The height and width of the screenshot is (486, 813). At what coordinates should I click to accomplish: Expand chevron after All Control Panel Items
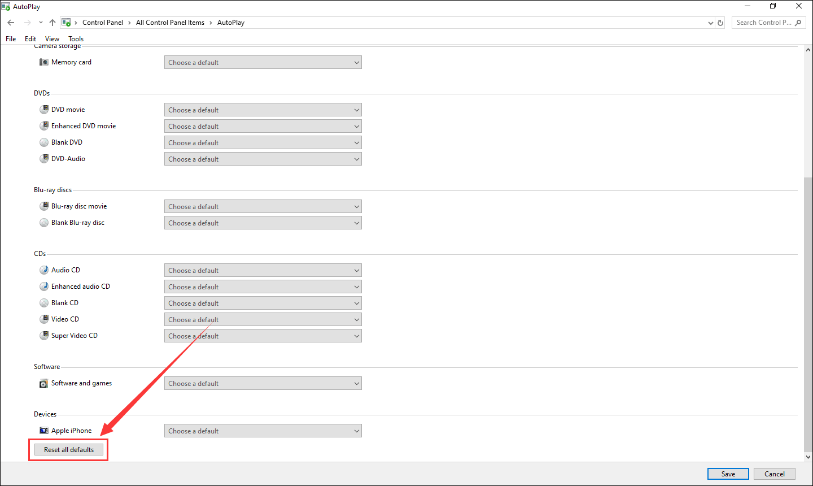point(211,23)
